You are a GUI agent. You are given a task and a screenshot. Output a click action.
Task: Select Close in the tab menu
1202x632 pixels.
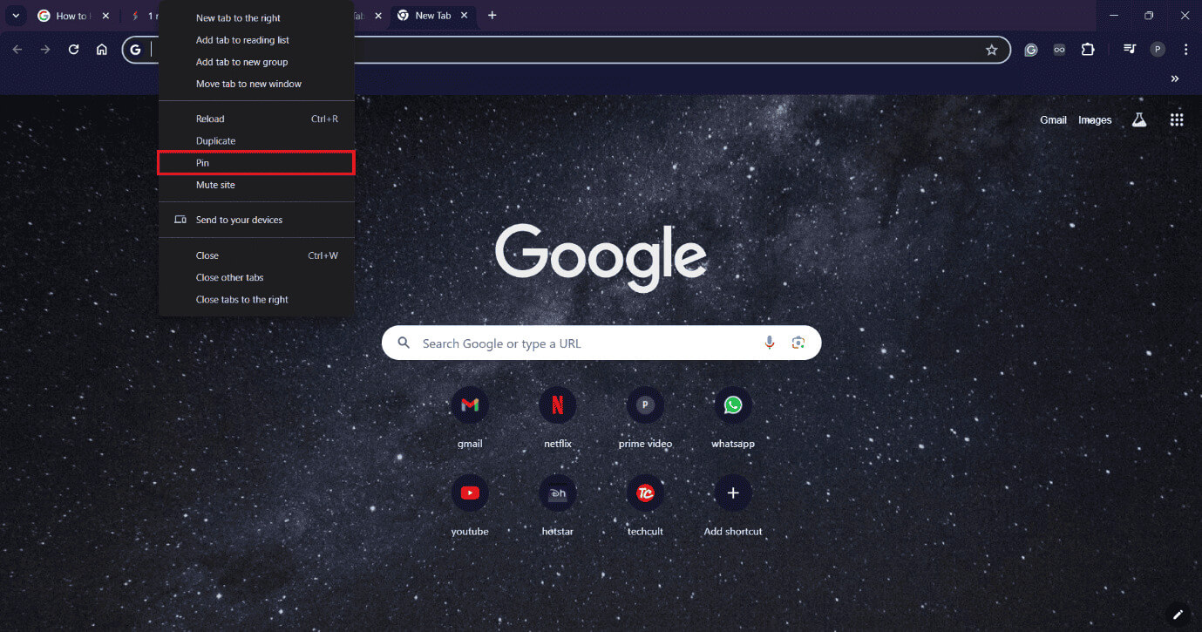point(256,255)
